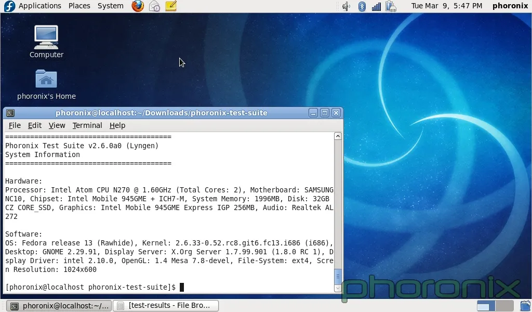Launch the Evolution mail launcher icon

pyautogui.click(x=154, y=6)
